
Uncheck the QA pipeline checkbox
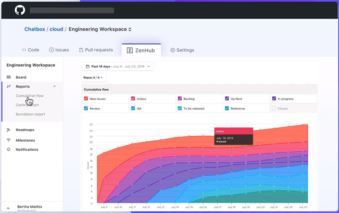(x=133, y=108)
